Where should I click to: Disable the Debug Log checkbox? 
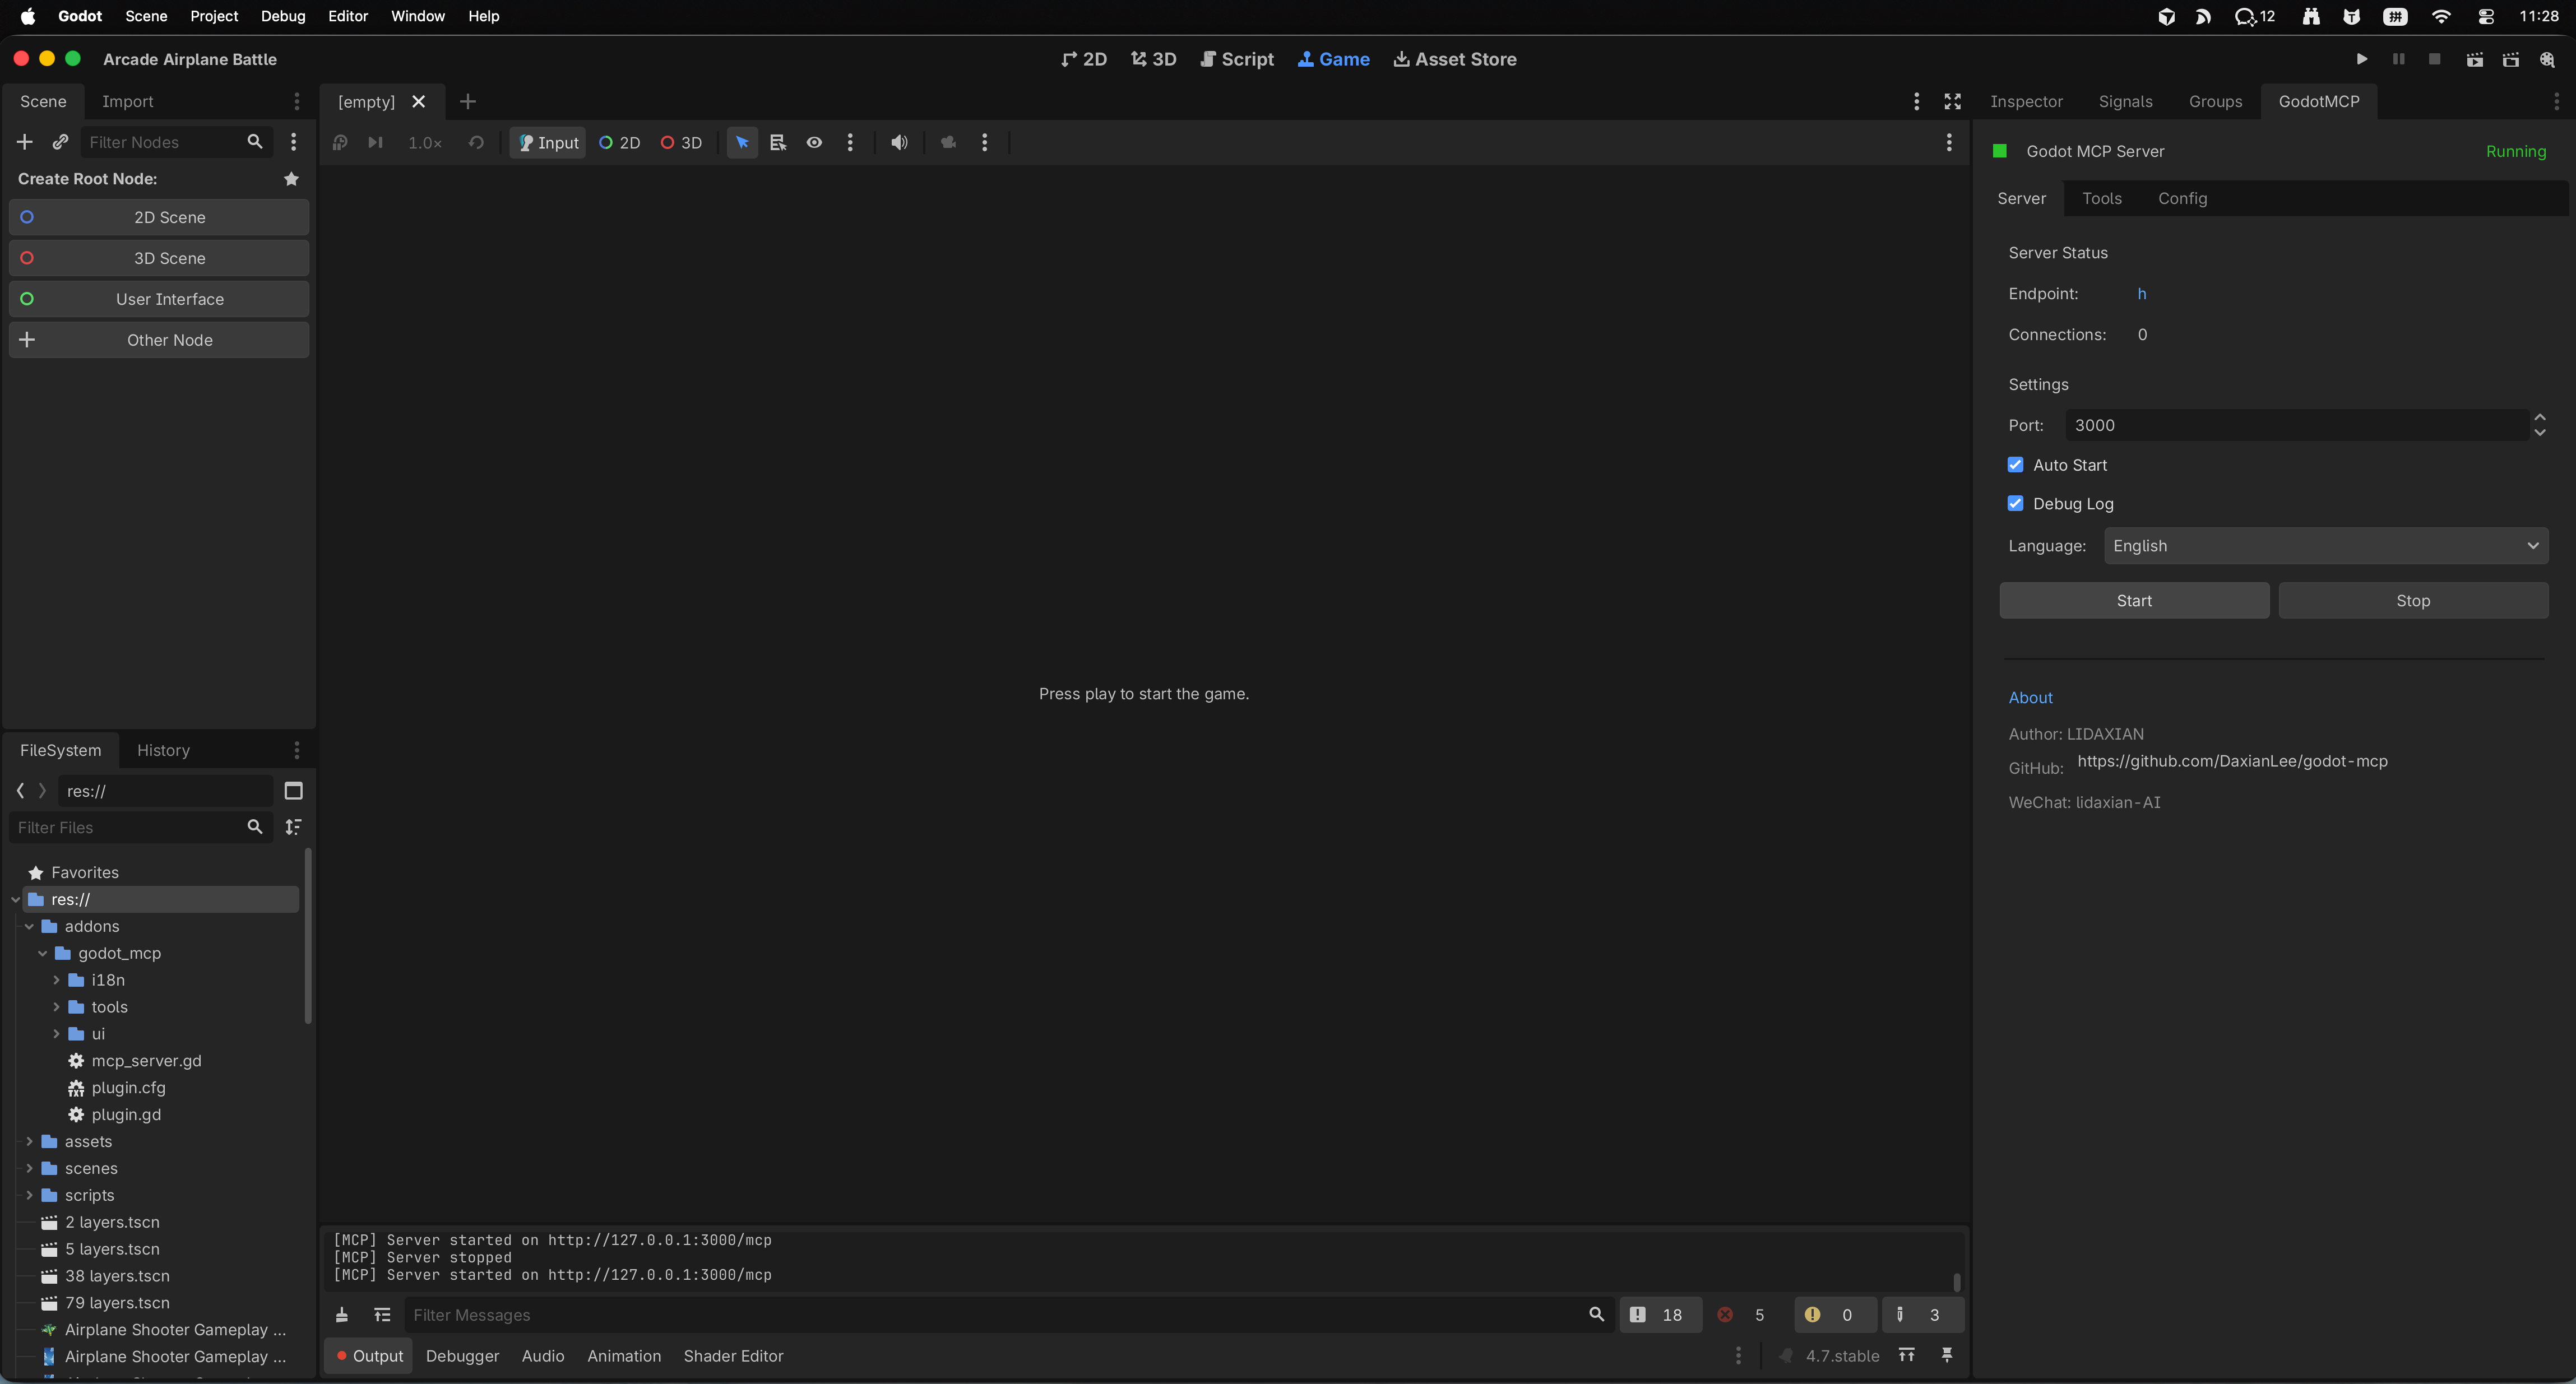click(2015, 503)
